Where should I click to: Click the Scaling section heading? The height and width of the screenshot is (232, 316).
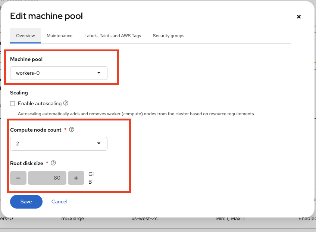pos(19,93)
